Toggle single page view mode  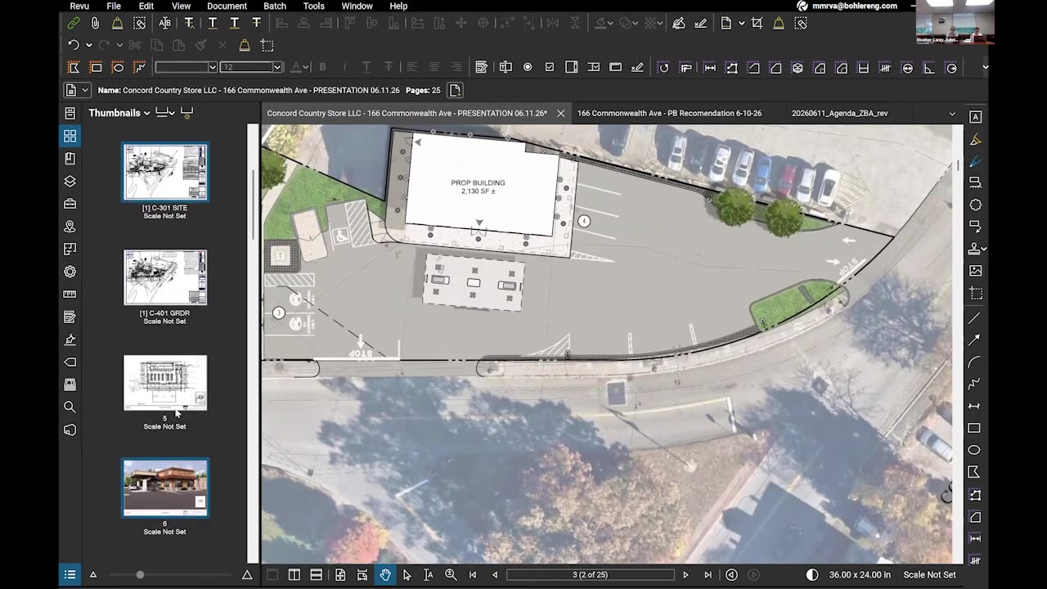[x=272, y=575]
